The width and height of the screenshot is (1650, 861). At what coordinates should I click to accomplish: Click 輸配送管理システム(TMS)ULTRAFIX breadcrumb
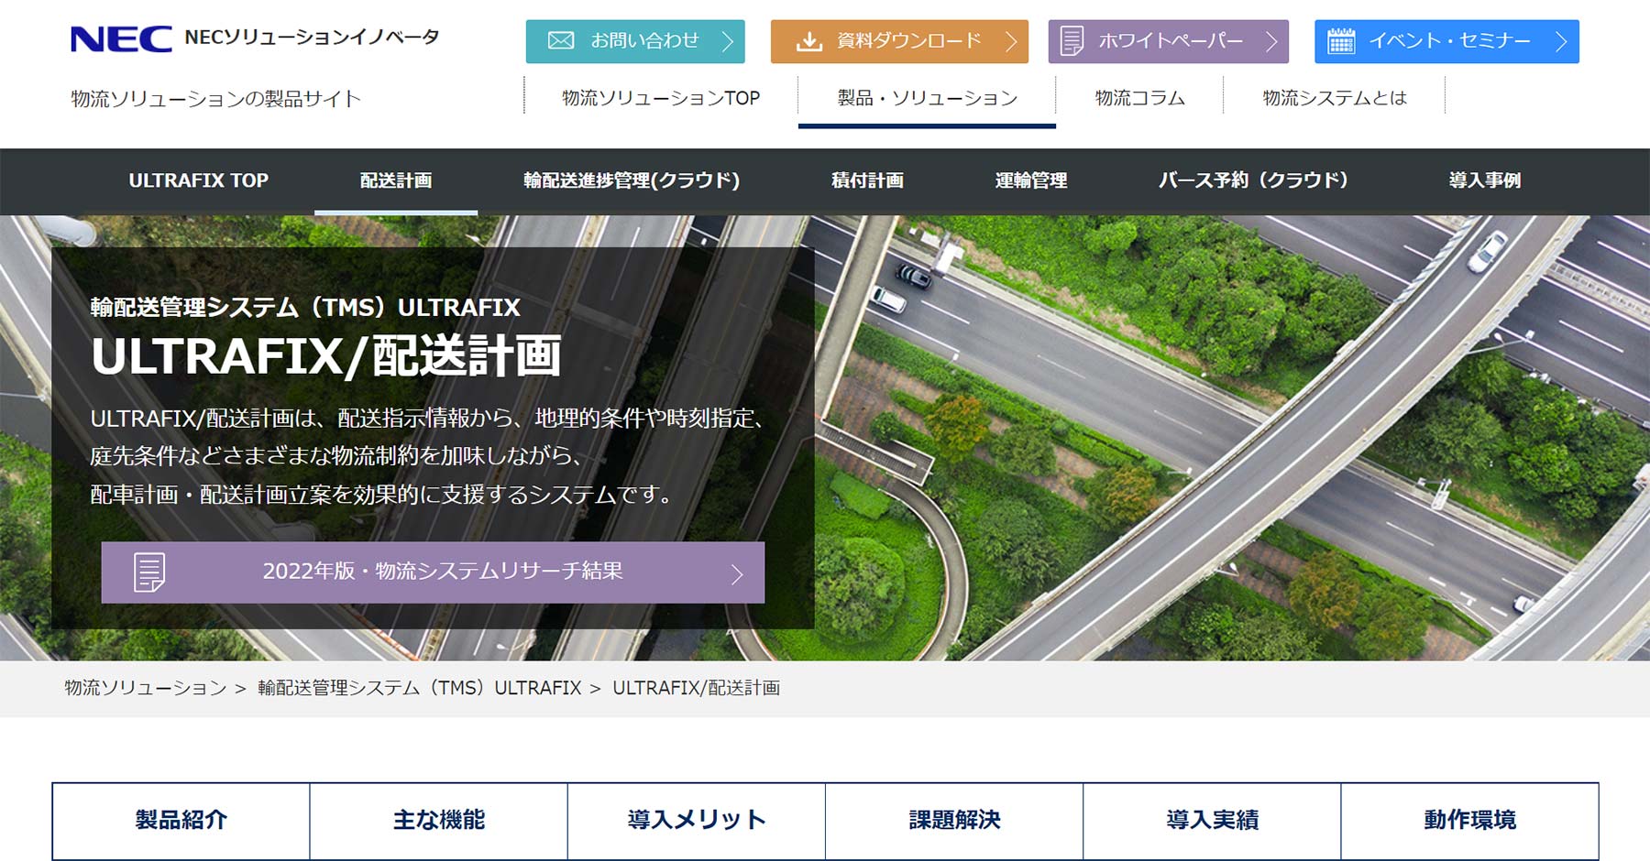pos(420,688)
